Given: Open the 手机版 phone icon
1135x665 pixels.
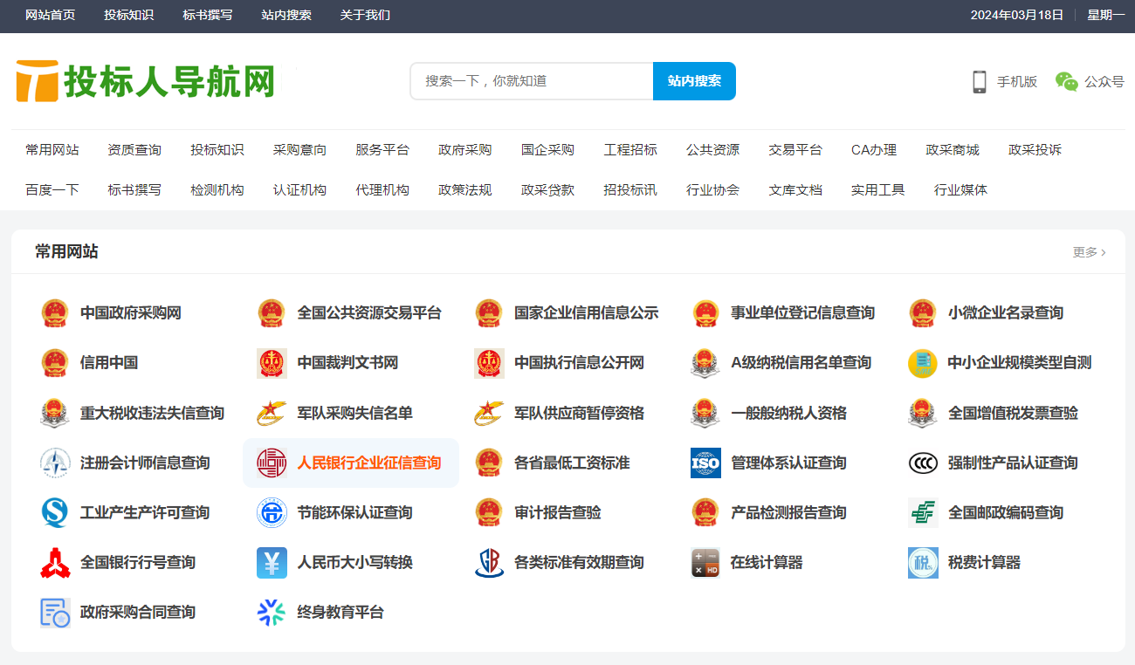Looking at the screenshot, I should (x=980, y=81).
